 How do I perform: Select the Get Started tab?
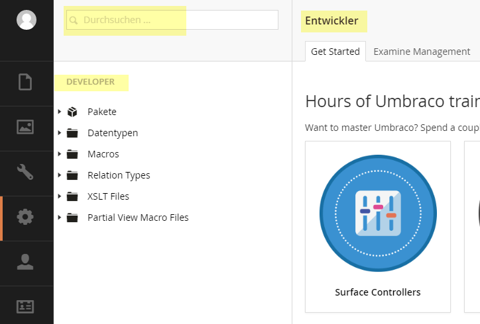click(x=335, y=52)
